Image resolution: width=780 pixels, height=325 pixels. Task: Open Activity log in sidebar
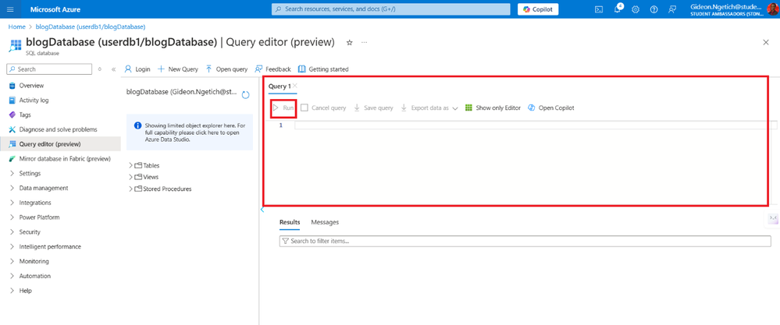pyautogui.click(x=34, y=101)
